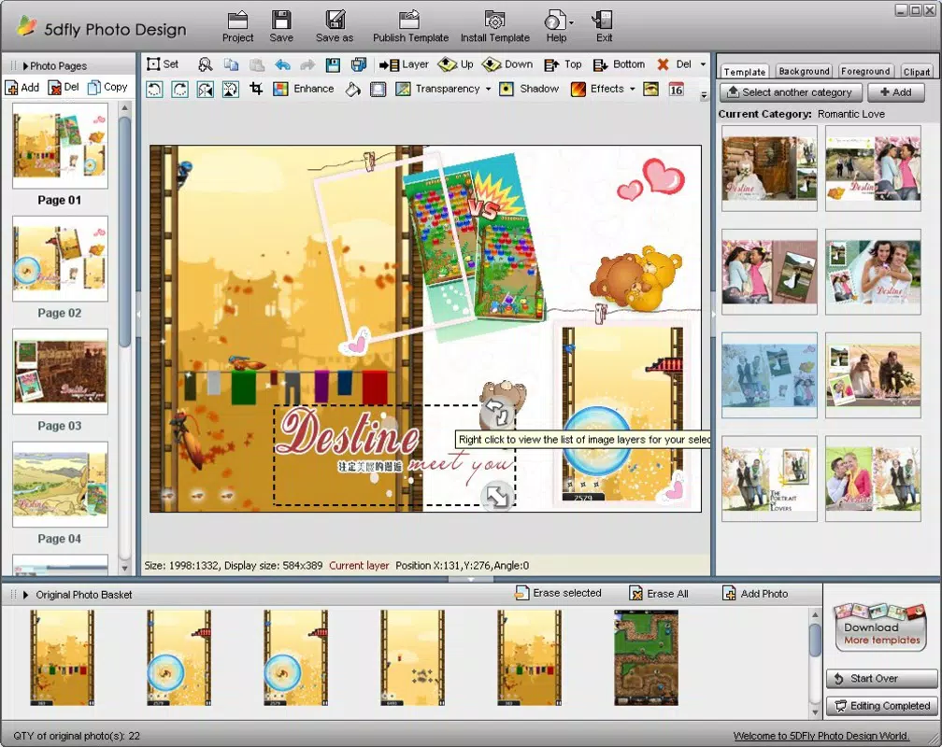Rotate layer counterclockwise icon

(x=154, y=90)
